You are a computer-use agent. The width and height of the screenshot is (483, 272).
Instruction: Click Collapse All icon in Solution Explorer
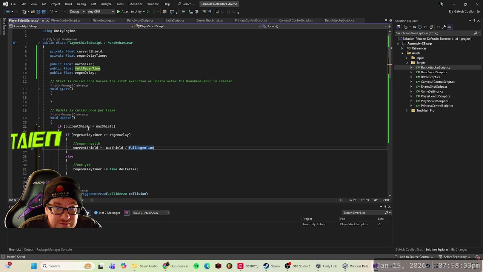[425, 27]
